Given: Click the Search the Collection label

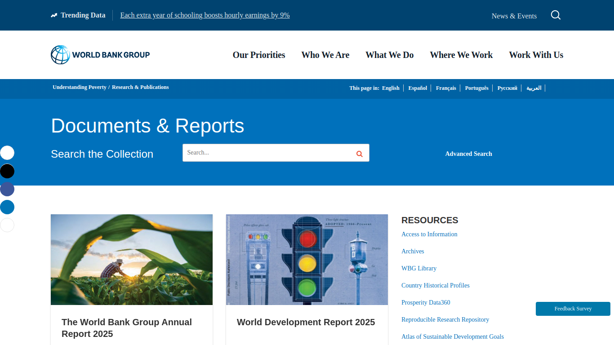Looking at the screenshot, I should [102, 154].
